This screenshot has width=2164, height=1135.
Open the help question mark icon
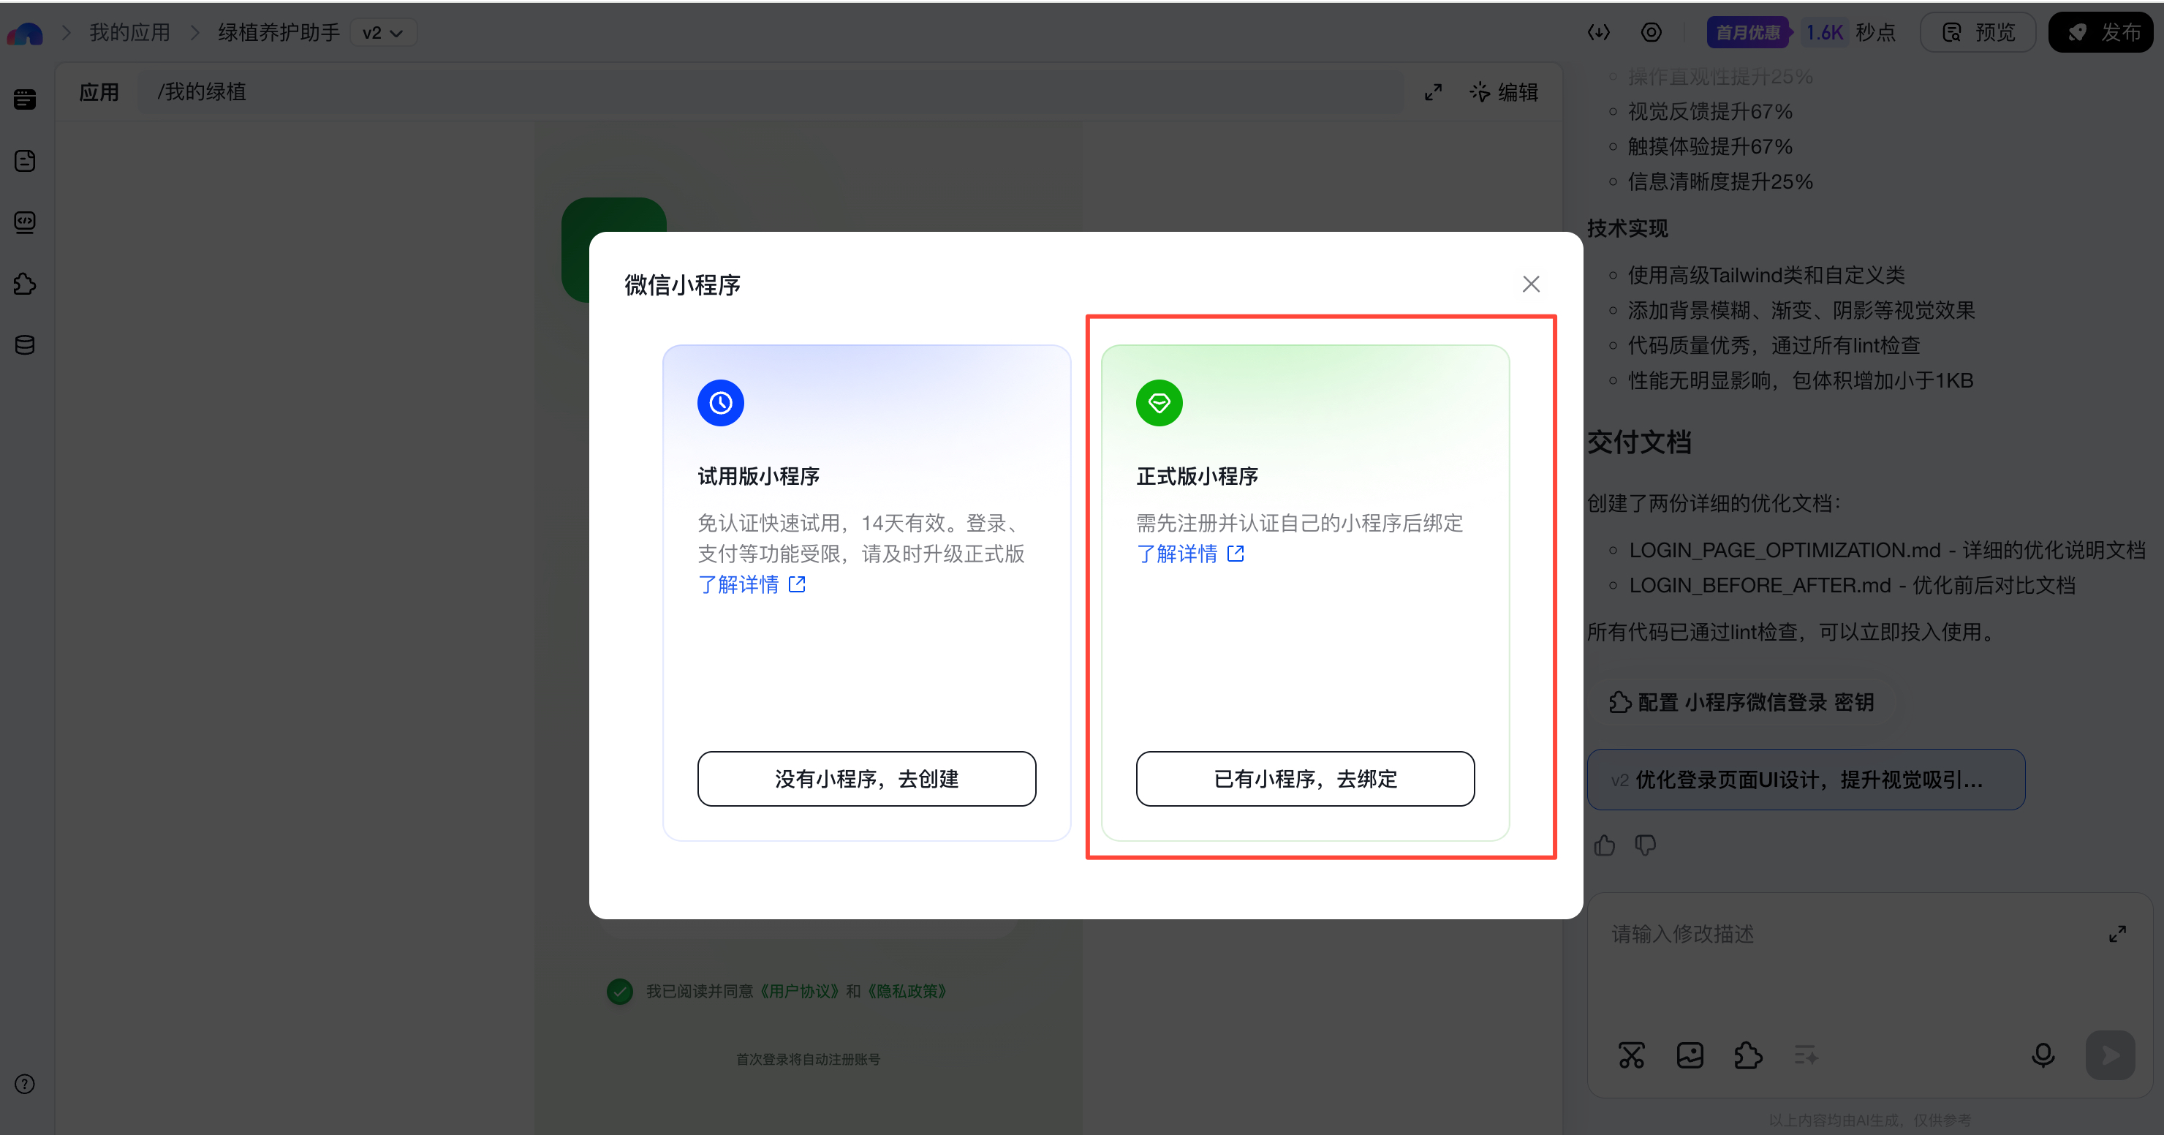coord(25,1084)
